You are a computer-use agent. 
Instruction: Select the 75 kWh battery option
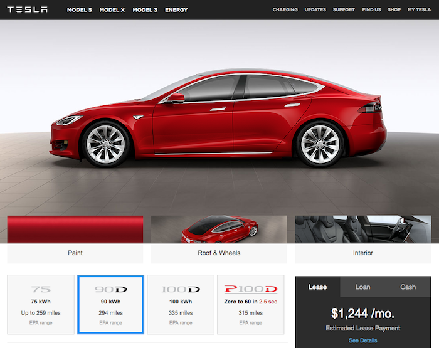(41, 304)
